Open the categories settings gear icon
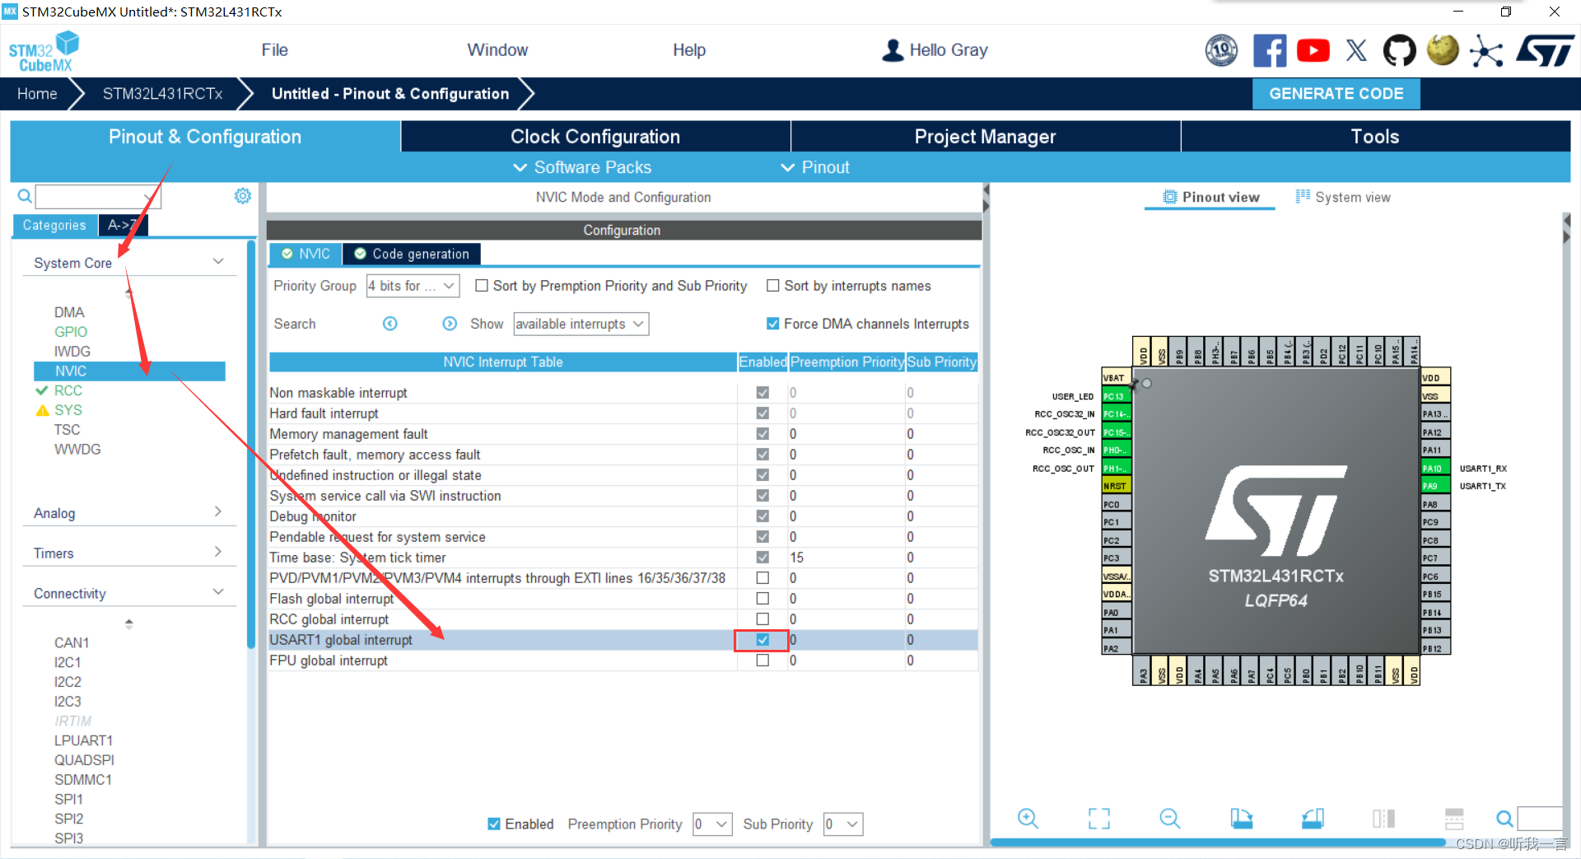Screen dimensions: 1581x859 pyautogui.click(x=242, y=196)
